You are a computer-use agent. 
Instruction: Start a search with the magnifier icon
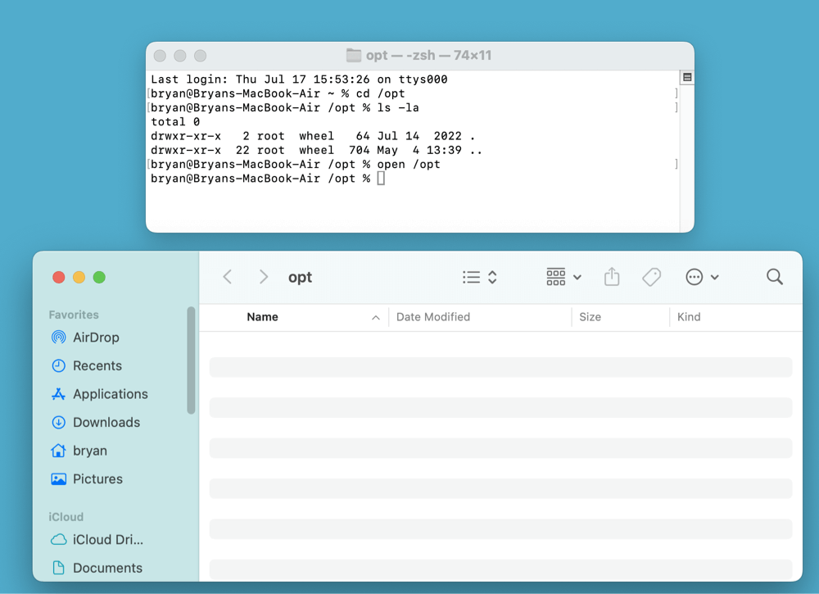774,277
